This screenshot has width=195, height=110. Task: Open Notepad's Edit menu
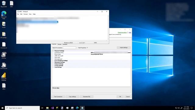[x=21, y=14]
